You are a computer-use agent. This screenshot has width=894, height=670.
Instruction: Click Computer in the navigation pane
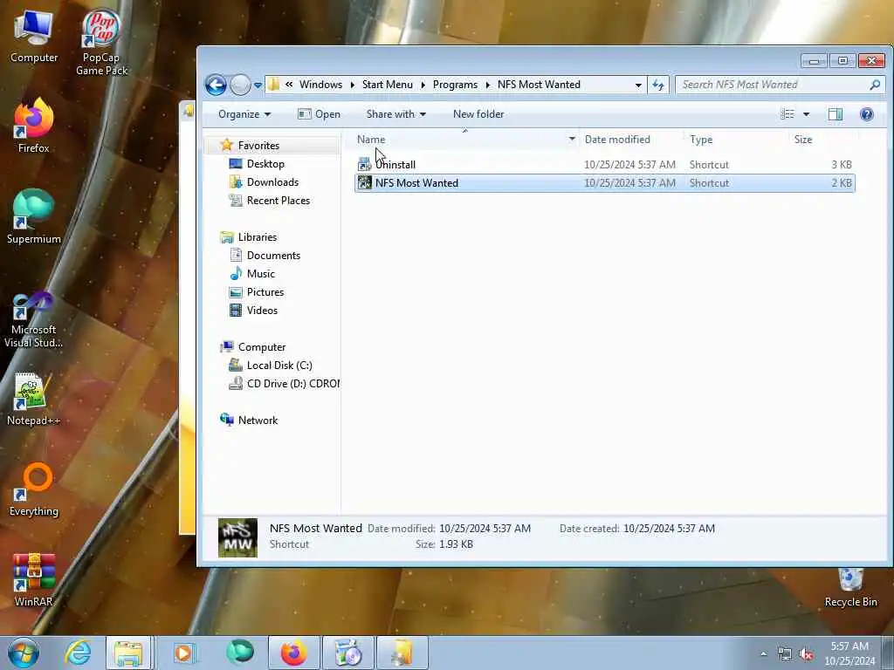[x=262, y=347]
